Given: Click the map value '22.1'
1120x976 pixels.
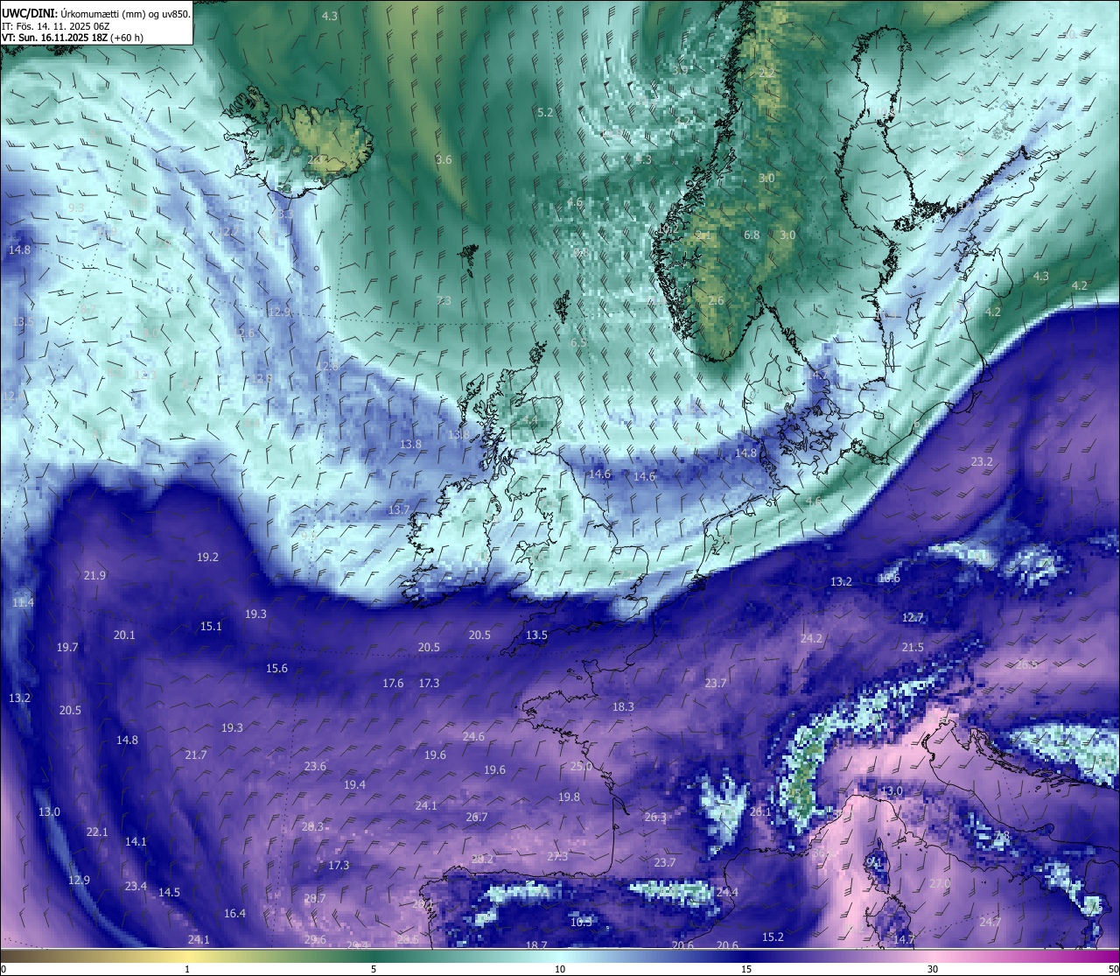Looking at the screenshot, I should coord(97,832).
